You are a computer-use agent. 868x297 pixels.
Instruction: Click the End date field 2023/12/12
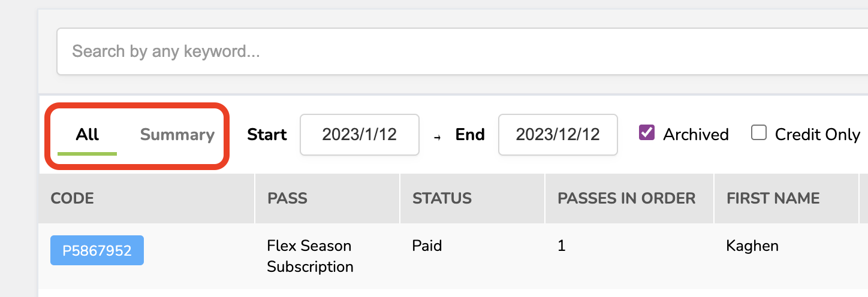click(557, 135)
